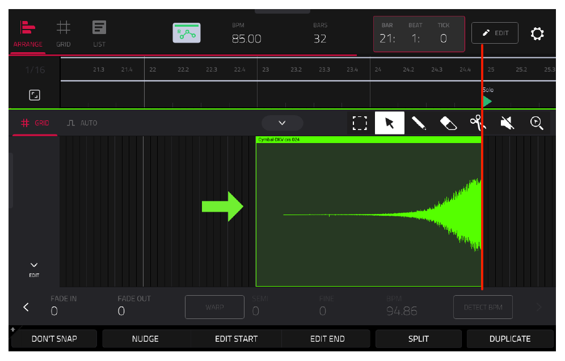This screenshot has height=361, width=565.
Task: Click the Detect BPM button
Action: (x=483, y=307)
